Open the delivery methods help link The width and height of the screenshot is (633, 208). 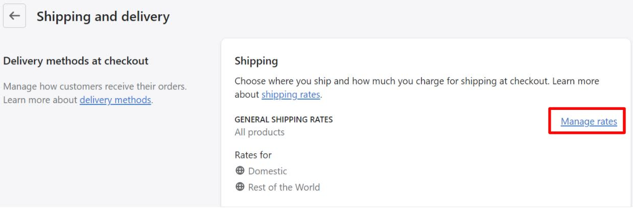click(x=115, y=100)
